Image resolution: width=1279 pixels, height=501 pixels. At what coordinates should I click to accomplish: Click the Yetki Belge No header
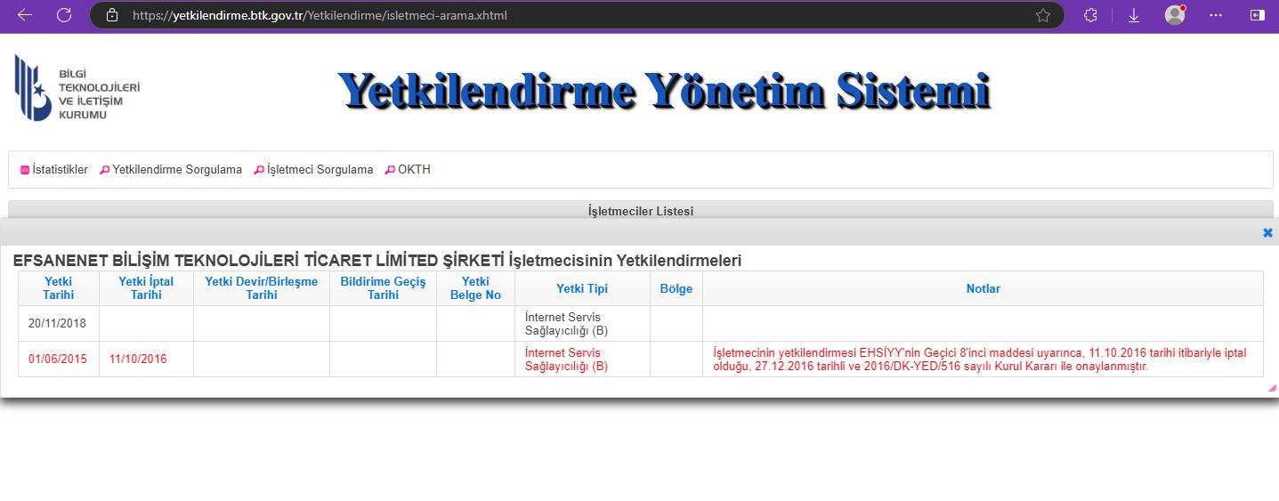point(475,288)
